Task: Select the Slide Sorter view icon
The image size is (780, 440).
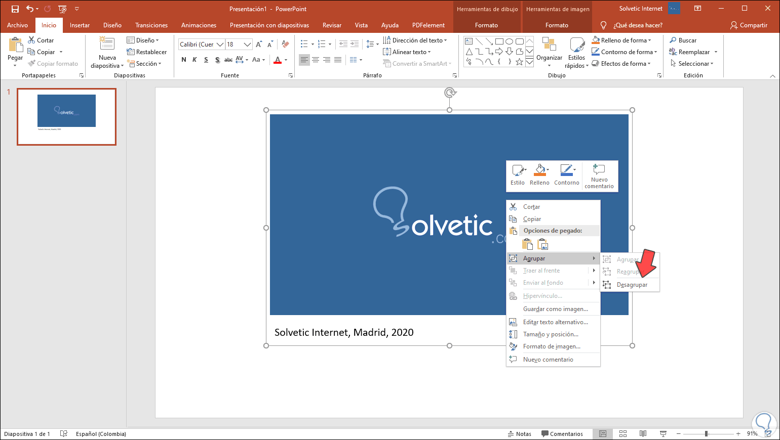Action: click(623, 434)
